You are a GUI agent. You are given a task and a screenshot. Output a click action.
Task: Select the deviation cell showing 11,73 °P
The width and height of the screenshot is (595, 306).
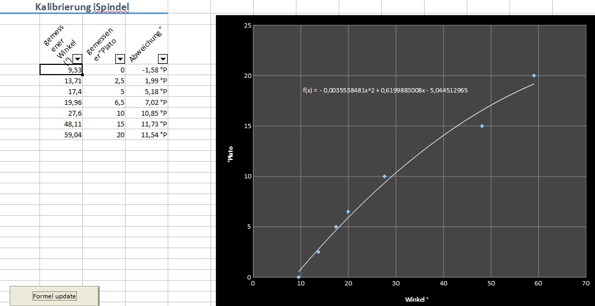[x=147, y=124]
